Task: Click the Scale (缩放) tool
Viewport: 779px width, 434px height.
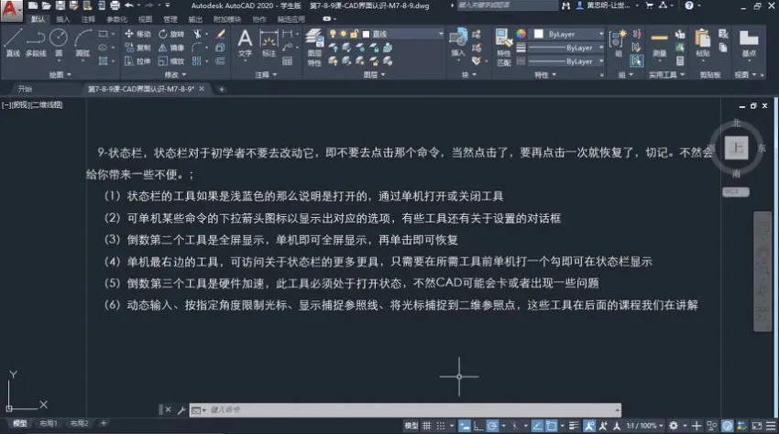Action: [171, 61]
